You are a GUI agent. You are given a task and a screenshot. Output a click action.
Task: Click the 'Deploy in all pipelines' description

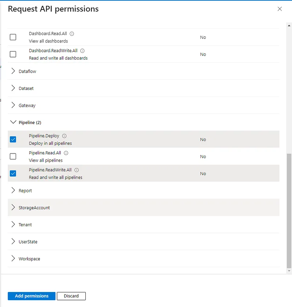(x=50, y=143)
